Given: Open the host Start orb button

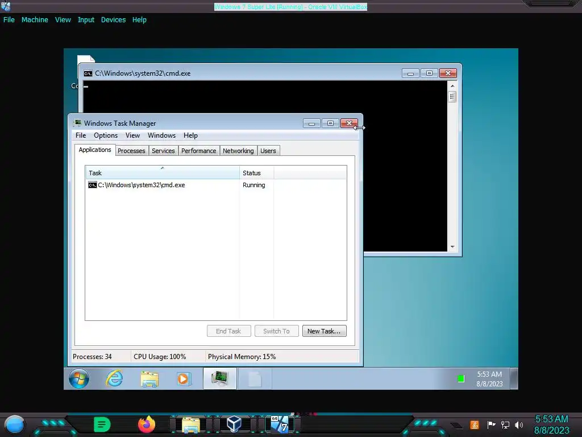Looking at the screenshot, I should (x=14, y=425).
